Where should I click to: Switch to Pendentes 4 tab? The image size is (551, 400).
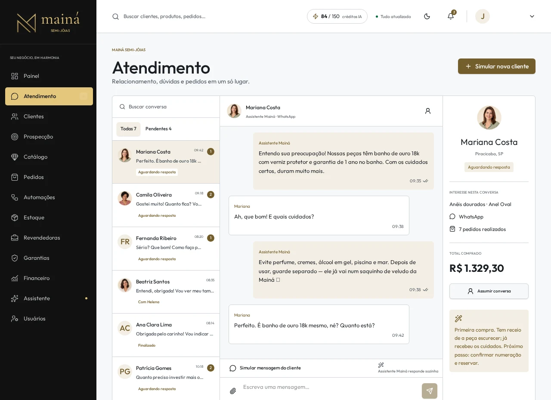coord(158,129)
